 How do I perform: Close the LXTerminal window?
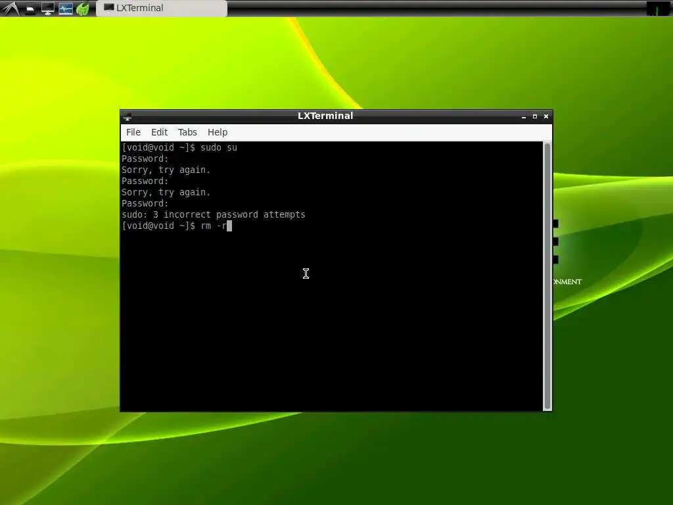pyautogui.click(x=546, y=116)
